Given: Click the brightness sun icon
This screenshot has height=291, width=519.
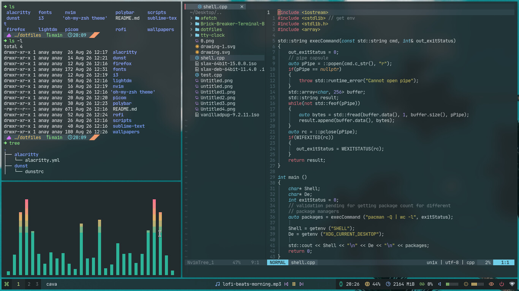Looking at the screenshot, I should (x=467, y=284).
